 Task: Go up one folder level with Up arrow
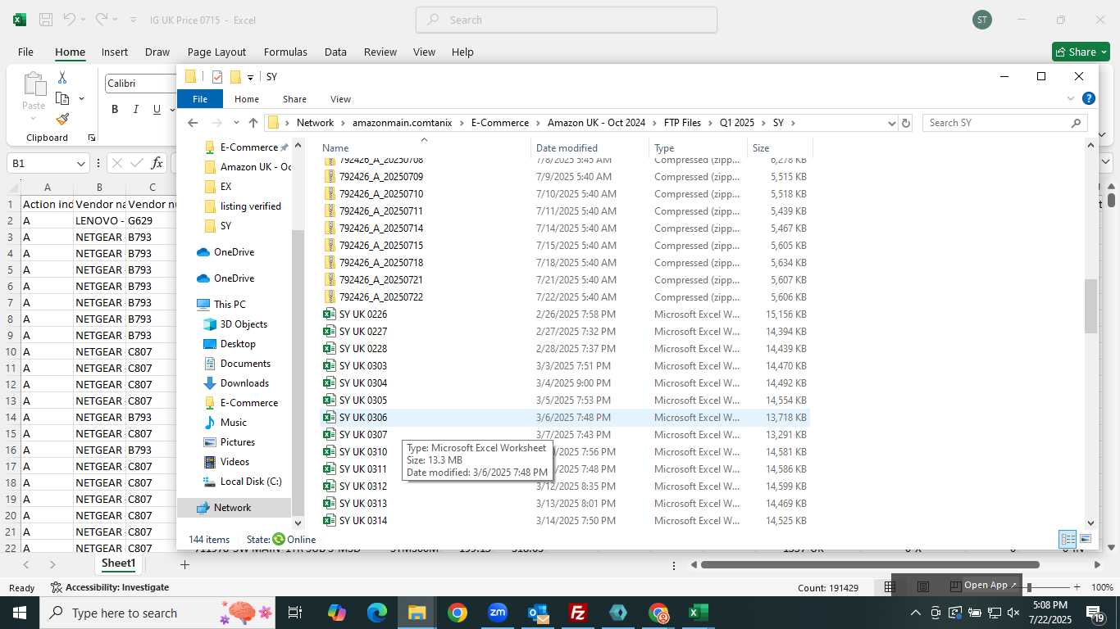253,123
